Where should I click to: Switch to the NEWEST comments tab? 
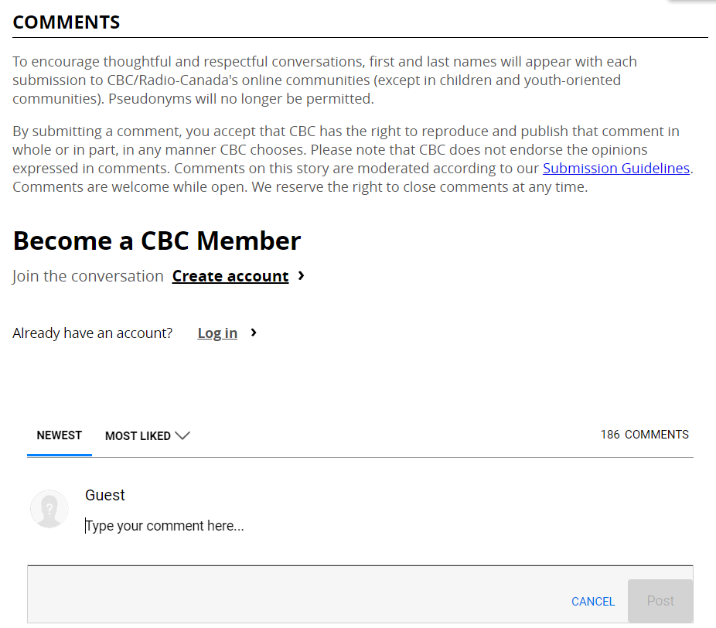pos(60,435)
